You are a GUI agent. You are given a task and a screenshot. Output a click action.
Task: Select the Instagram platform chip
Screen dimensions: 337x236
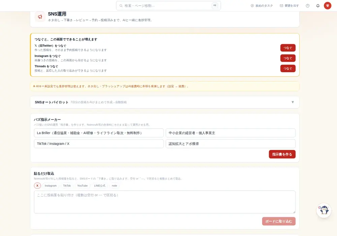point(51,186)
